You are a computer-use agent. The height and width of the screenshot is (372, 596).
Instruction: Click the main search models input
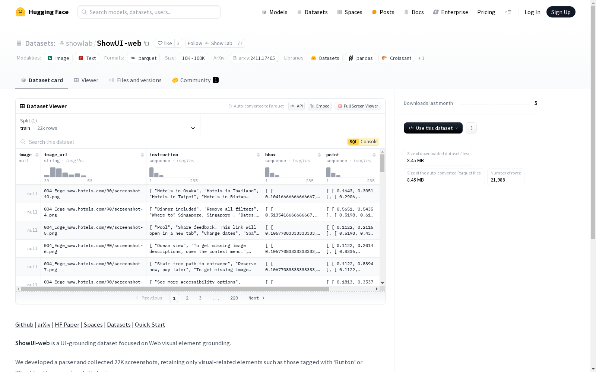point(149,12)
